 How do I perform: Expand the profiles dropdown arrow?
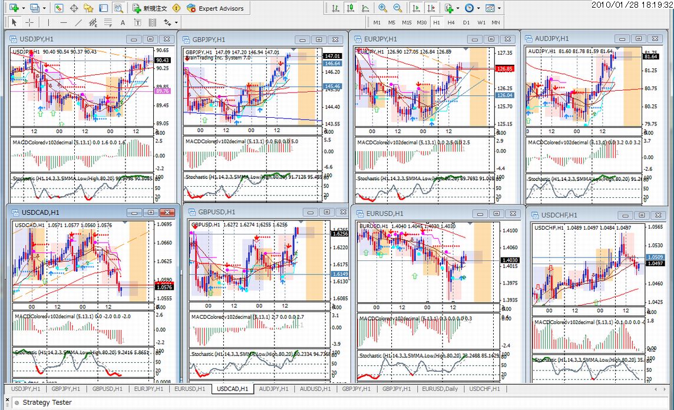[x=44, y=8]
